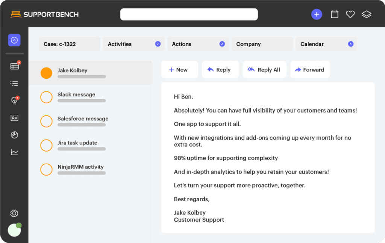The height and width of the screenshot is (243, 385).
Task: Open the user avatar with green status
Action: [14, 230]
